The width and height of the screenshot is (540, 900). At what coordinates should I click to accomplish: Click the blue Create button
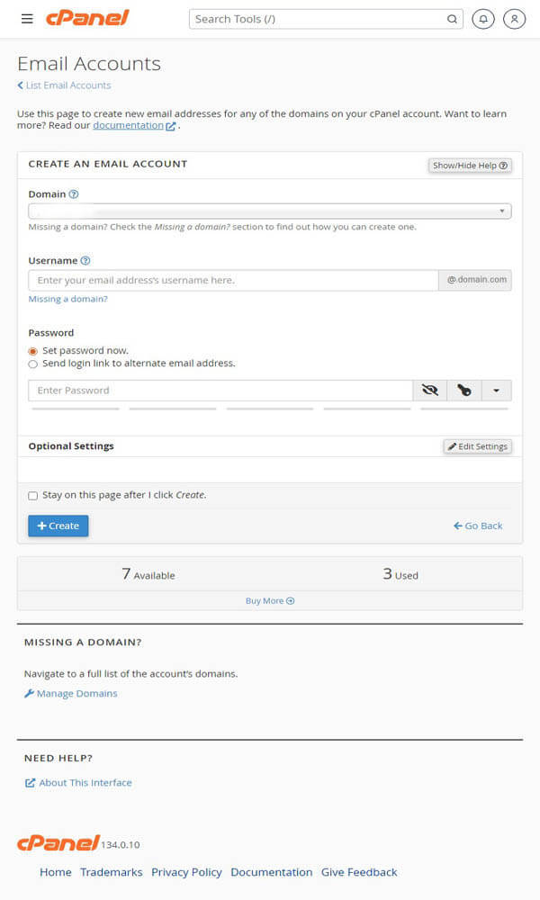click(58, 526)
